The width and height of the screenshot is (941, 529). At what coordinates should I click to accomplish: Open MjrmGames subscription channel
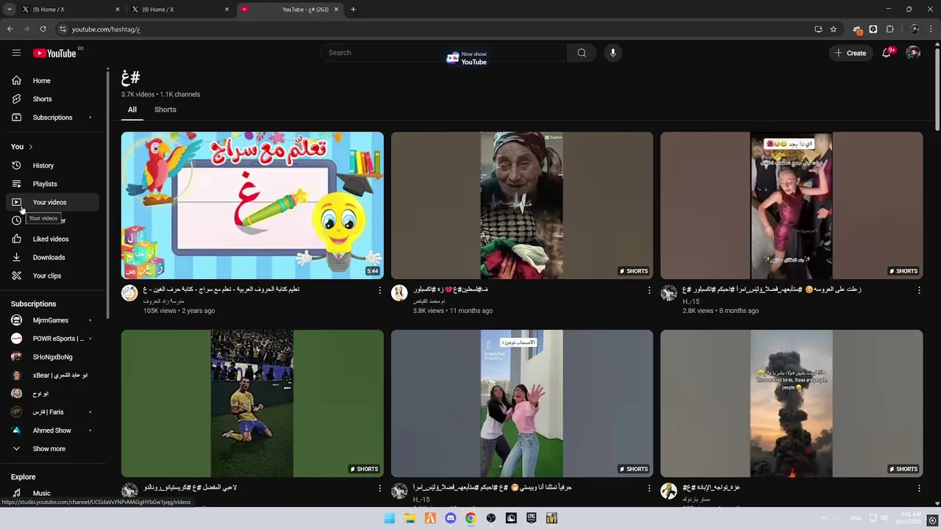[51, 320]
